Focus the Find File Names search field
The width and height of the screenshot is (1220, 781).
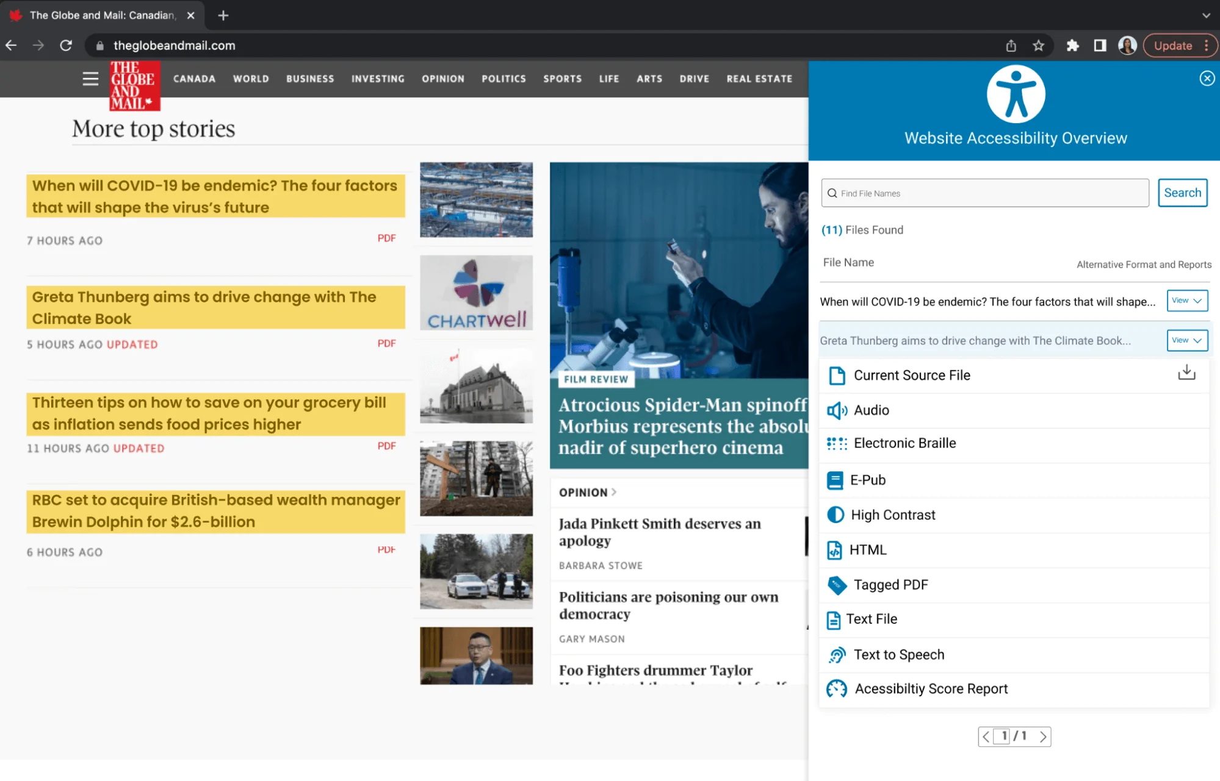click(x=984, y=193)
